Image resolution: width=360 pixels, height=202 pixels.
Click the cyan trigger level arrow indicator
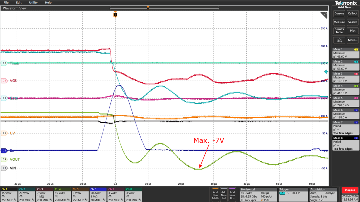(326, 72)
